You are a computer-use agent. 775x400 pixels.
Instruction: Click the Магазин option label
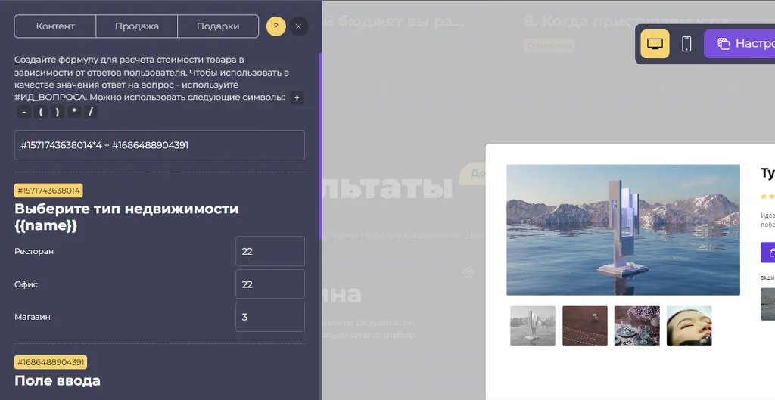click(33, 317)
